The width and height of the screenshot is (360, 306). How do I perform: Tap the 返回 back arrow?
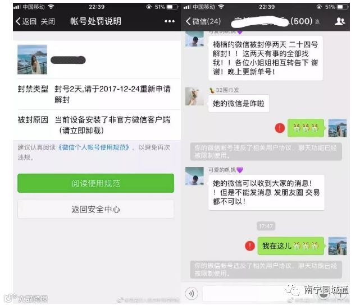pyautogui.click(x=26, y=21)
